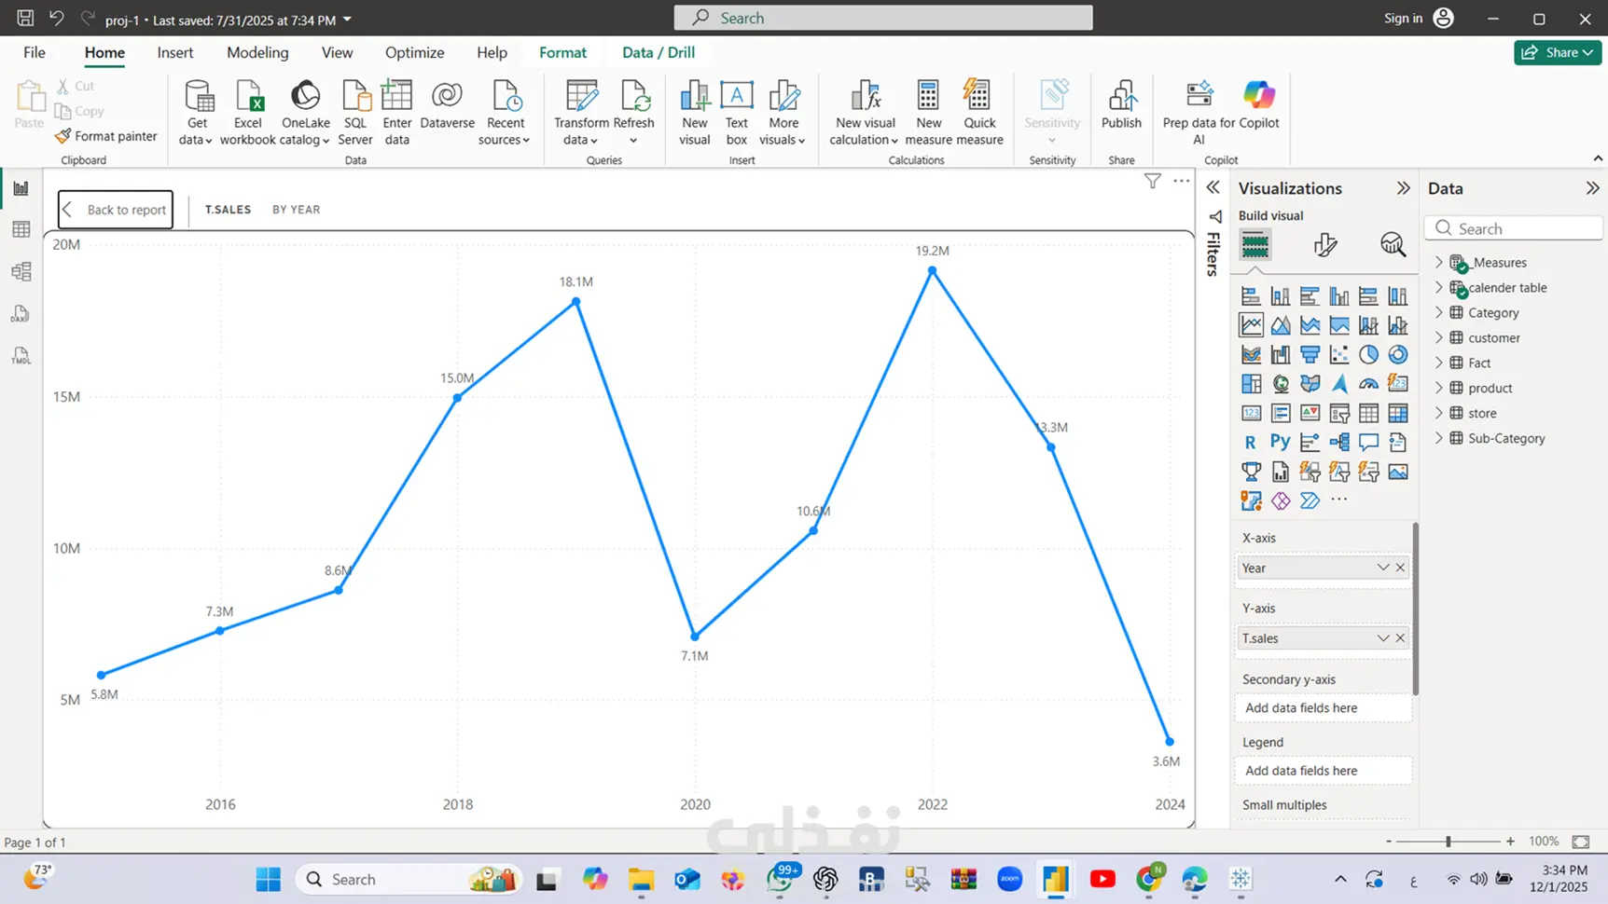Expand the Measures table in Data pane

pyautogui.click(x=1439, y=263)
